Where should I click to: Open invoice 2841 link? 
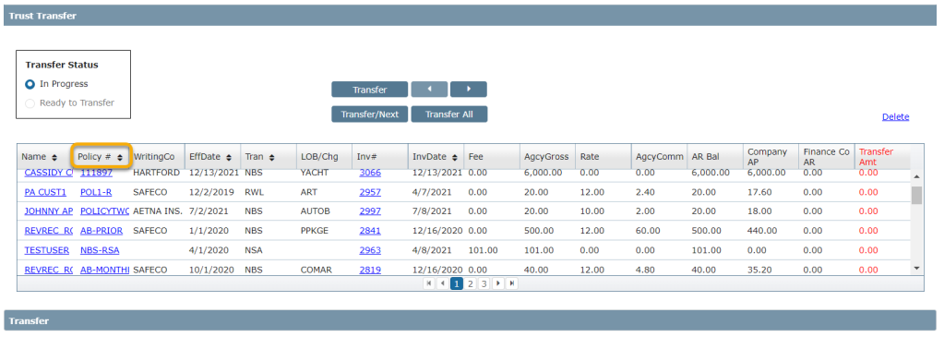pos(370,230)
